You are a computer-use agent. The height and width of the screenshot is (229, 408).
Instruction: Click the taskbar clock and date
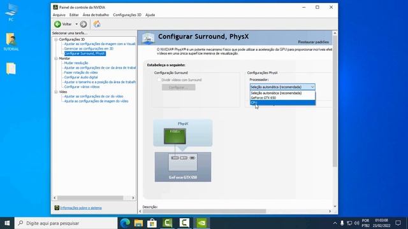(x=381, y=223)
